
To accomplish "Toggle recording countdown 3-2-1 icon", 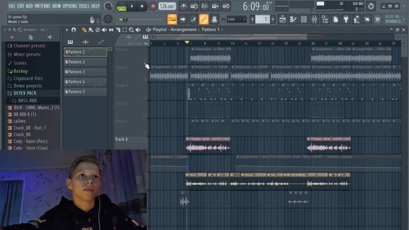I will point(204,6).
